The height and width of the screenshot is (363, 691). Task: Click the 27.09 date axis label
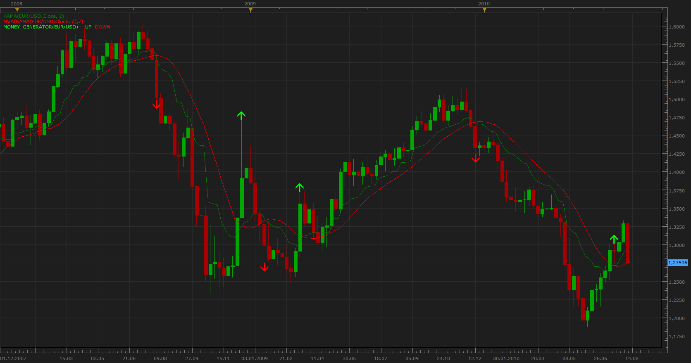(192, 358)
